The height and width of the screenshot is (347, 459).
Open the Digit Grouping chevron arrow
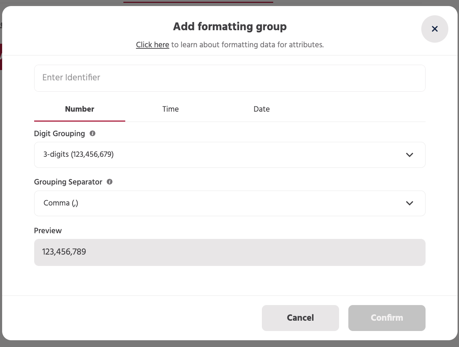[410, 155]
